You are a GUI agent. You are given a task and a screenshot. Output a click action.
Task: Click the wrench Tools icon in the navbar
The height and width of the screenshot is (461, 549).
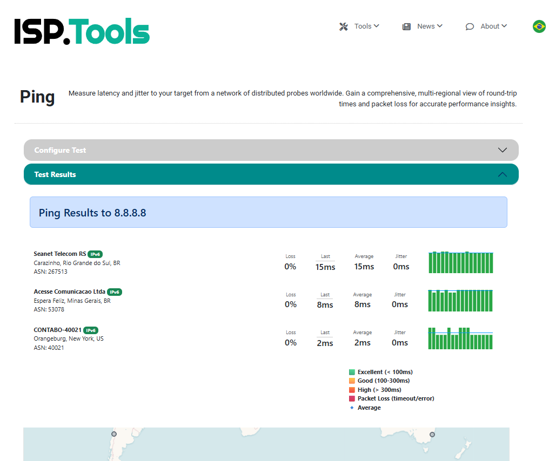pos(344,26)
